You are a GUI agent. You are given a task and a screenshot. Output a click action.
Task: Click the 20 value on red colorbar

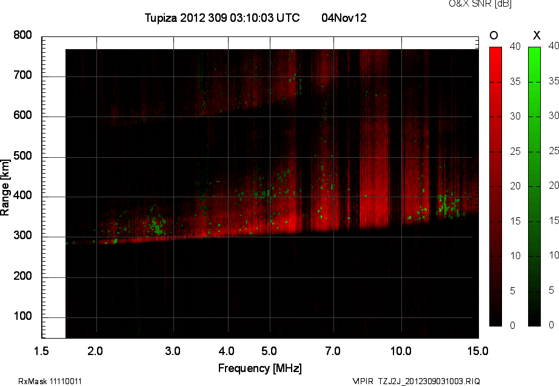[515, 186]
